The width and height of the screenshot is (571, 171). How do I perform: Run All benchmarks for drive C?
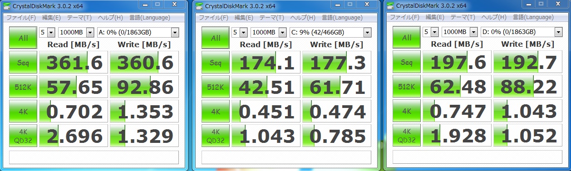(216, 38)
